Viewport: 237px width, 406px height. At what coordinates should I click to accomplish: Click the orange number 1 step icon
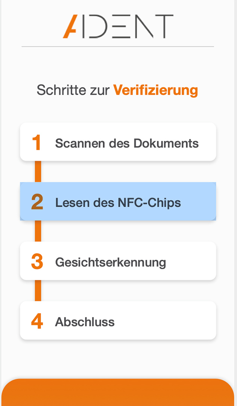click(x=36, y=143)
